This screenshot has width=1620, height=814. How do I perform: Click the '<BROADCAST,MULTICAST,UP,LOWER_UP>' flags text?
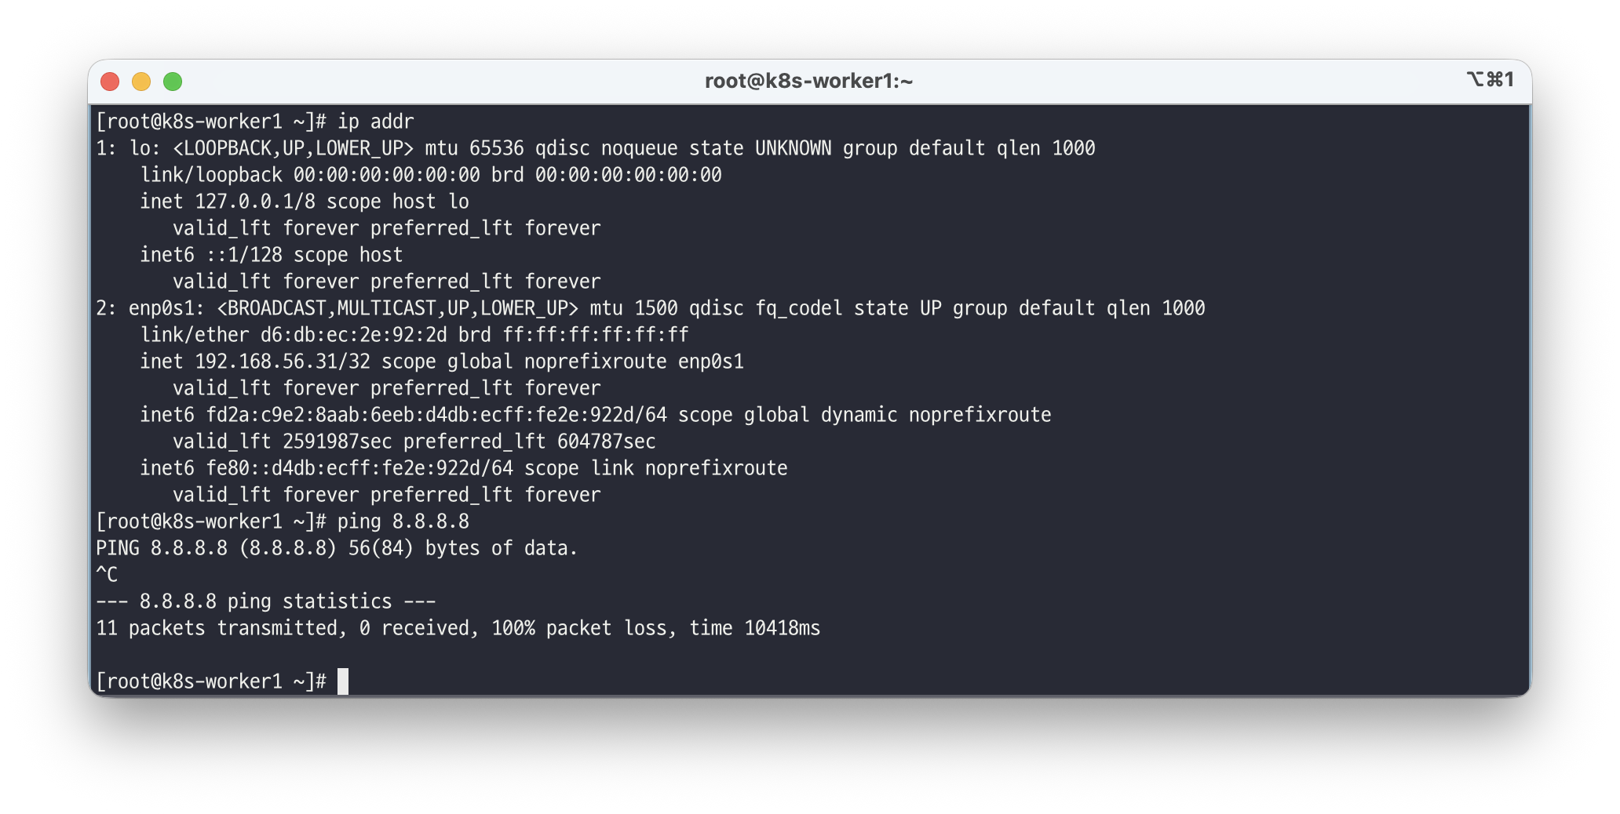click(x=397, y=308)
